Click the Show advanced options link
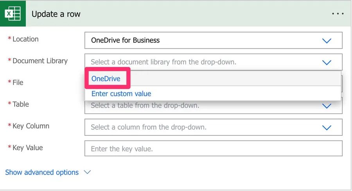The image size is (352, 191). (42, 173)
